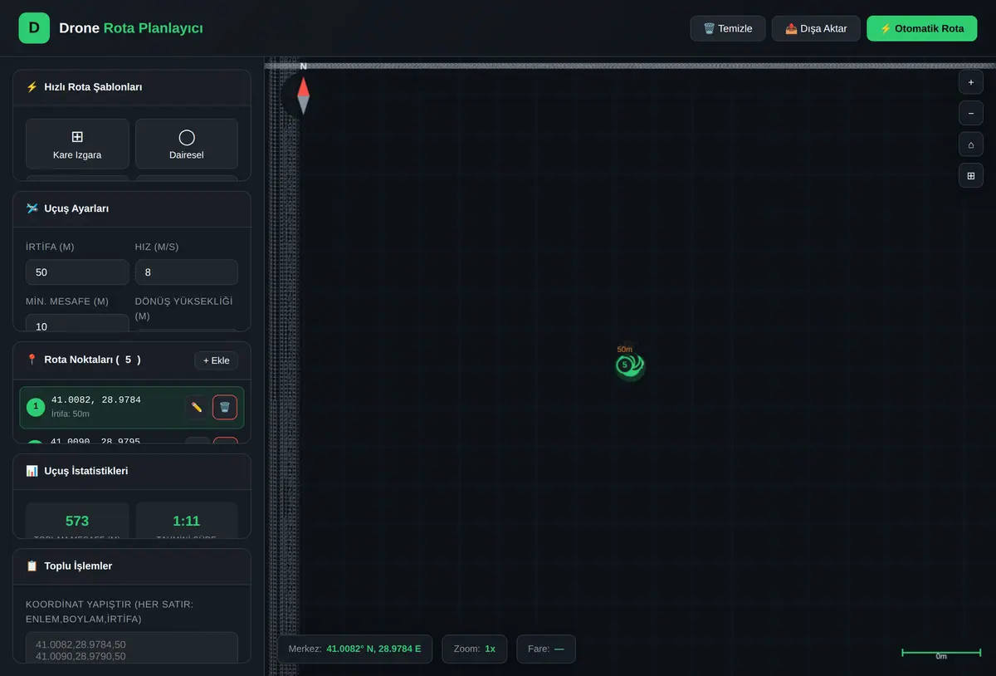Focus the Min. Mesafe (M) input field

click(77, 322)
